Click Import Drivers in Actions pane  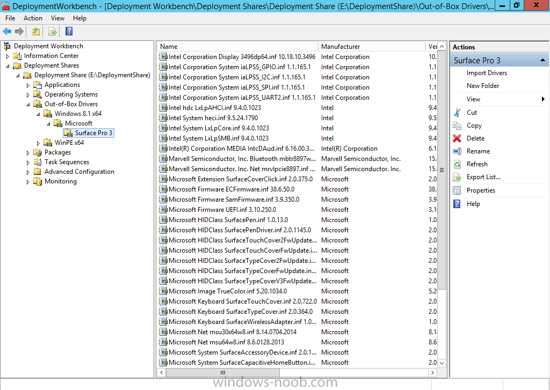(x=487, y=73)
